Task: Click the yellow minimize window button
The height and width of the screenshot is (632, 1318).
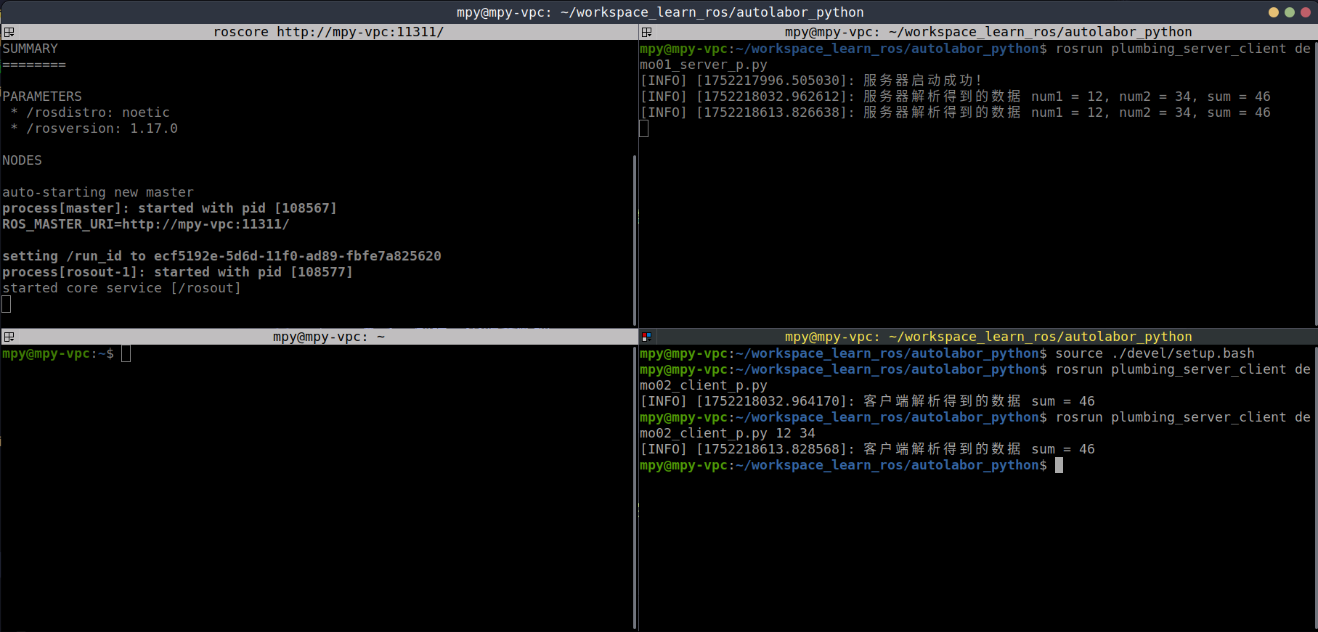Action: (x=1273, y=12)
